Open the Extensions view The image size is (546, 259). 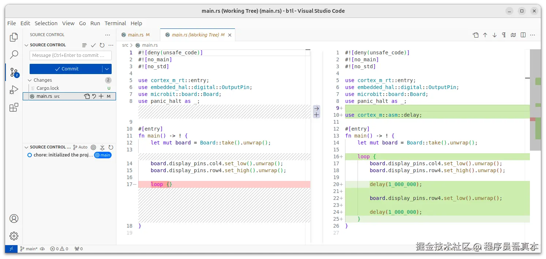[14, 107]
